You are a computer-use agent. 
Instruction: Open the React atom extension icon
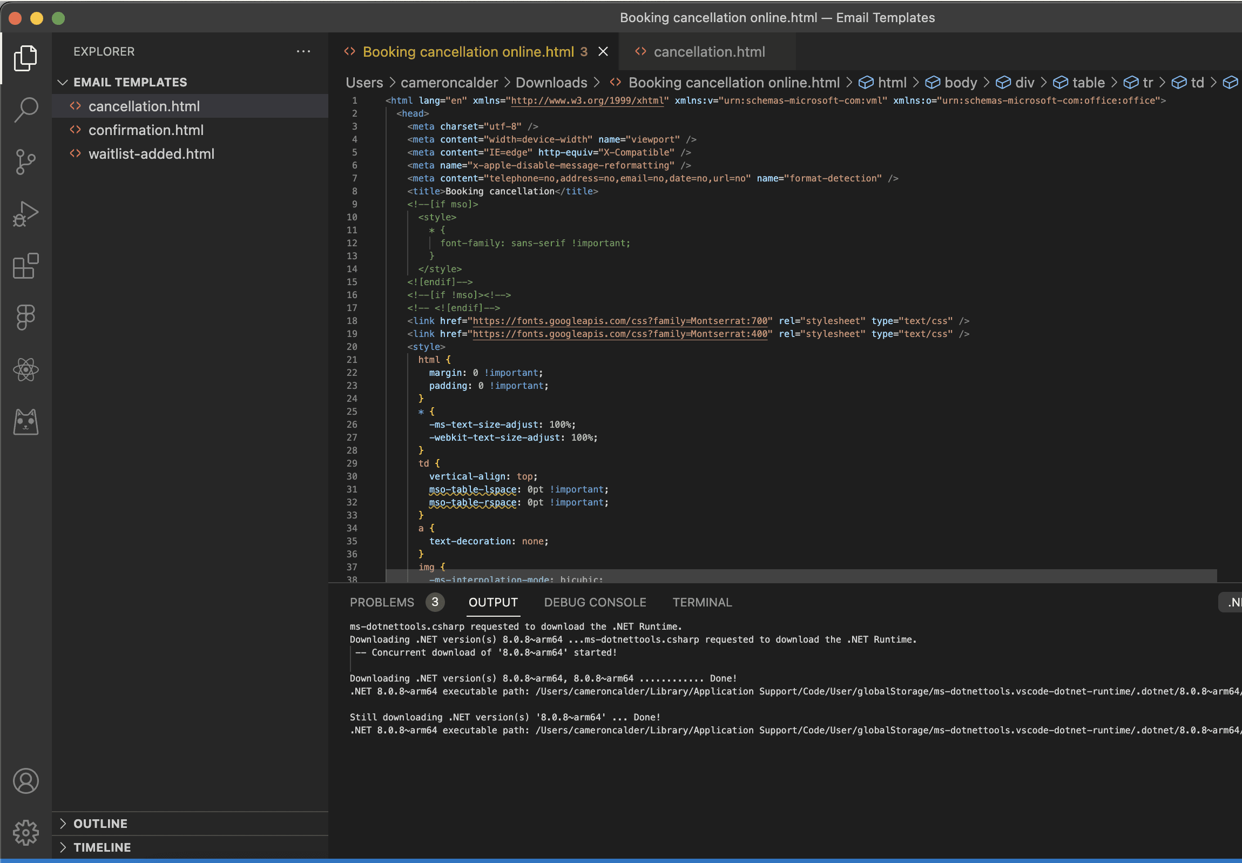[x=25, y=370]
